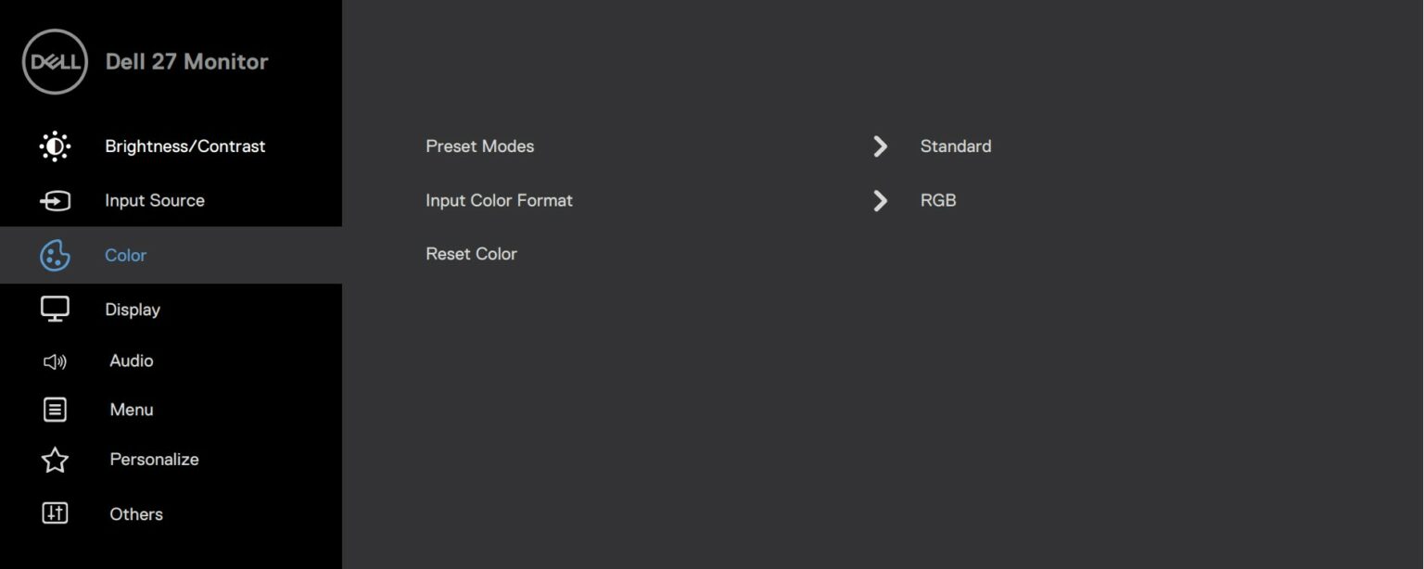1424x569 pixels.
Task: Switch to the Display menu item
Action: (132, 309)
